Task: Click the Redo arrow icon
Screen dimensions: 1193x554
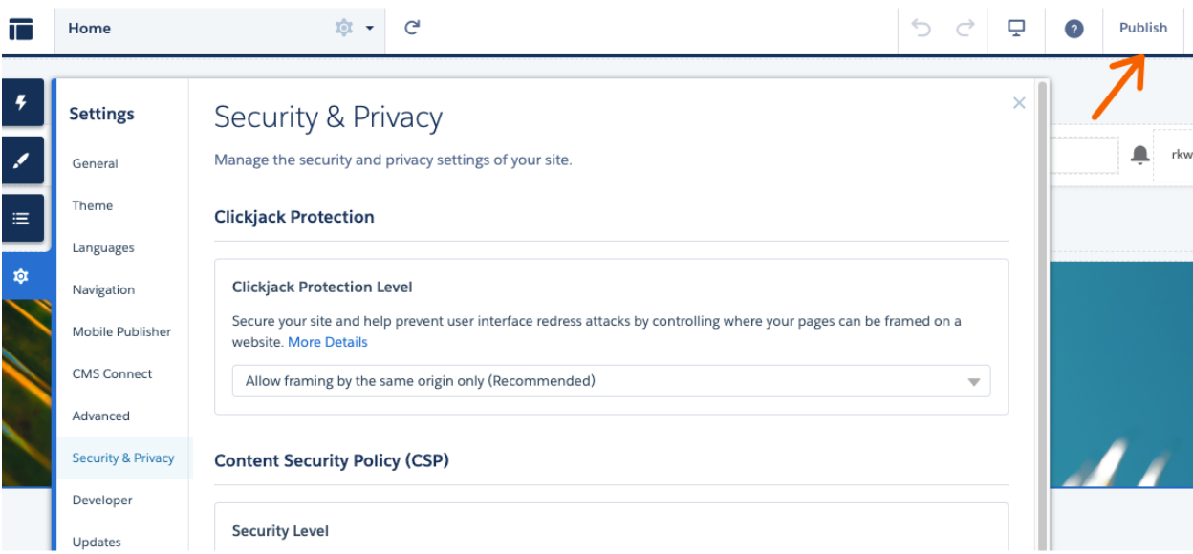Action: pyautogui.click(x=965, y=28)
